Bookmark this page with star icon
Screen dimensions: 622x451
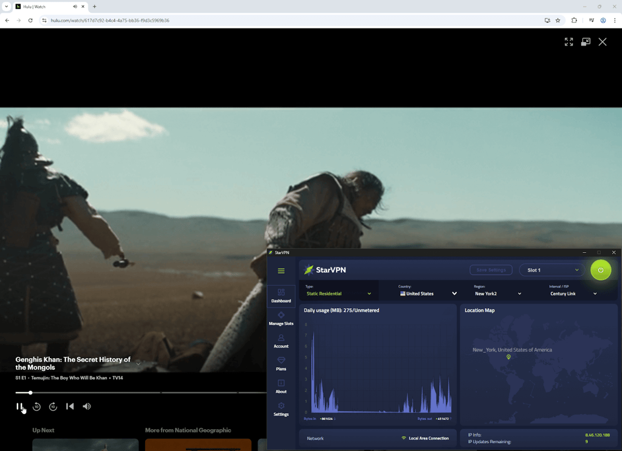click(558, 20)
